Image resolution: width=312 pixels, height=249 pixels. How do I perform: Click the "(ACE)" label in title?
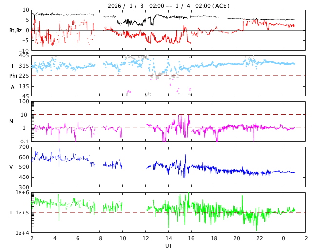221,6
